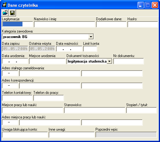
Task: Click the Miejsce pracy lub nauki field
Action: [x=32, y=110]
